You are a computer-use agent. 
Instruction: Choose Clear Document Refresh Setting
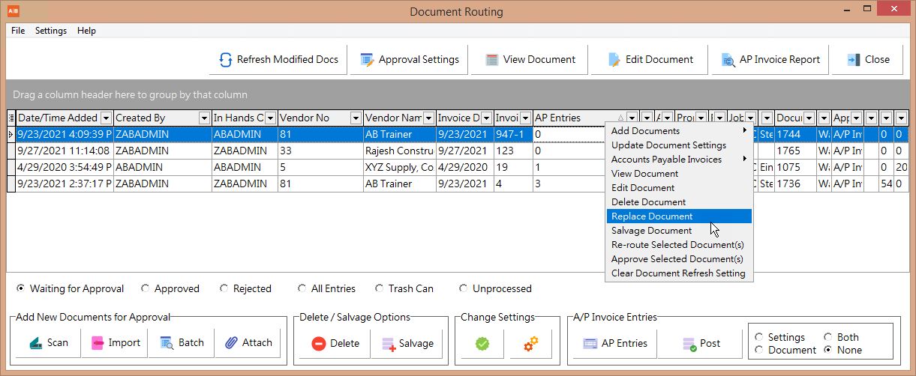click(x=679, y=273)
